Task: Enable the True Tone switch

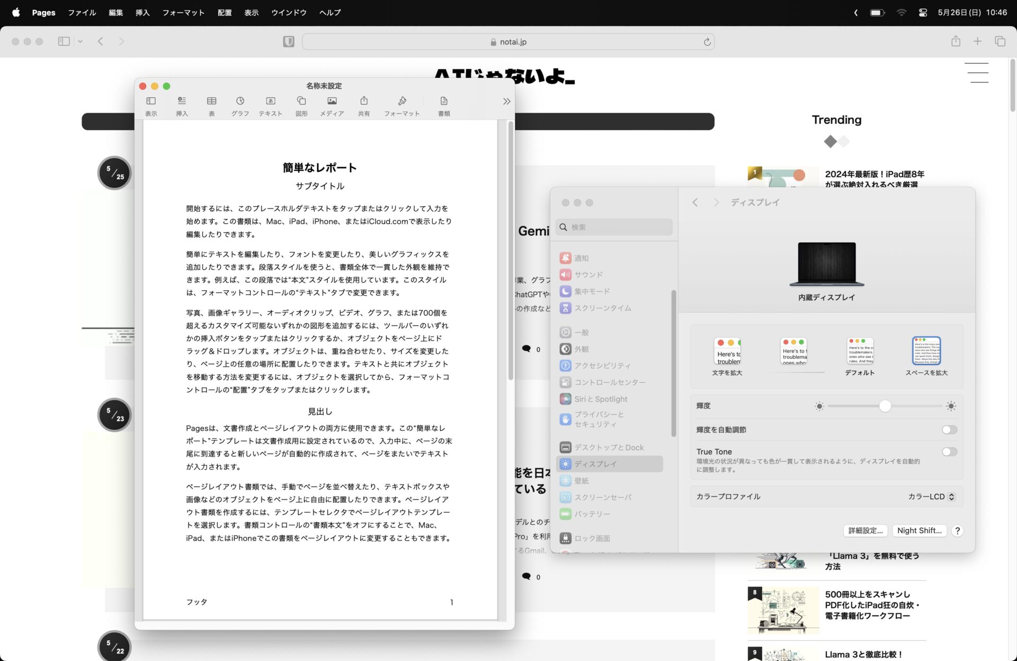Action: click(949, 452)
